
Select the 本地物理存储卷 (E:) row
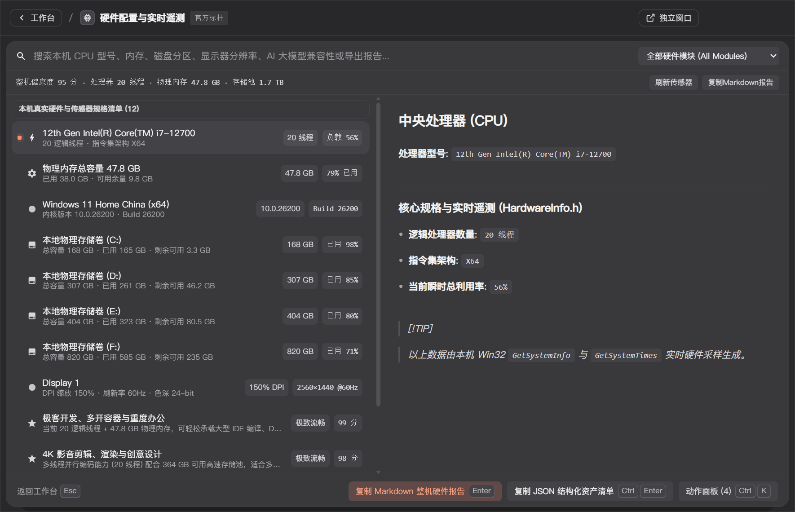point(190,316)
